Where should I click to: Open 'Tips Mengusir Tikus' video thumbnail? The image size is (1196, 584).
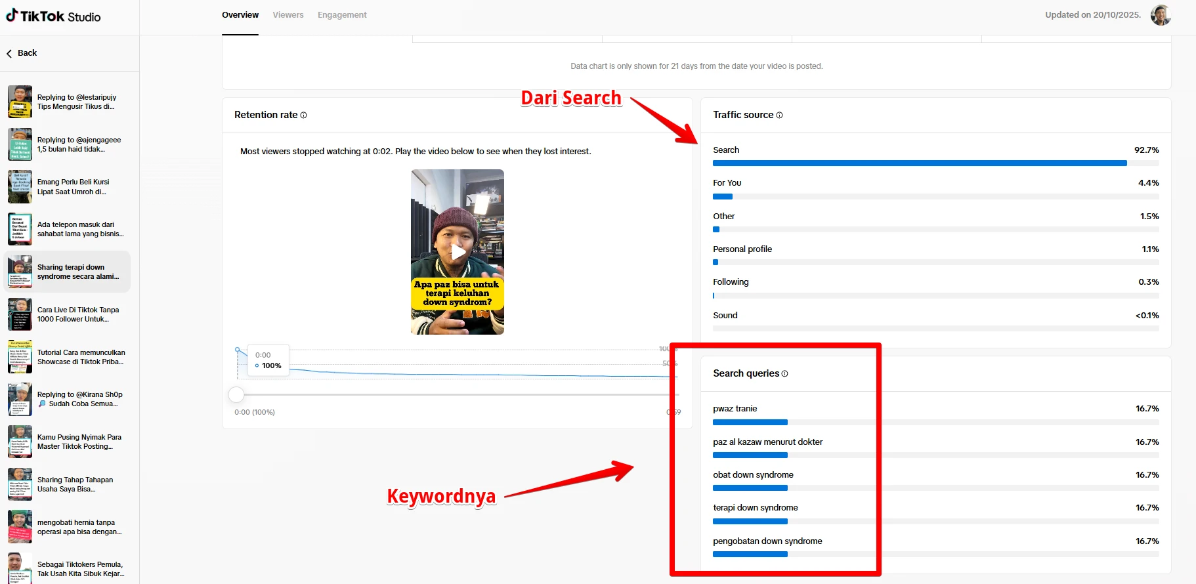(x=20, y=102)
